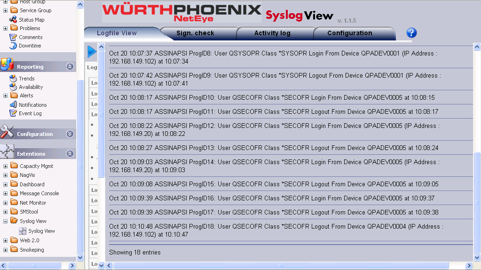
Task: Expand the Web 2.0 tree node
Action: [5, 240]
